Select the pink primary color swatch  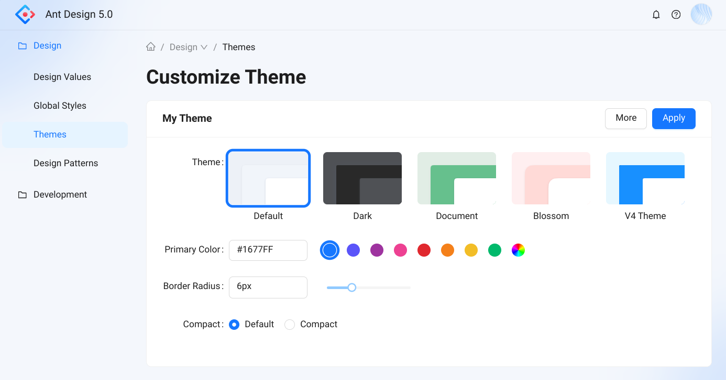401,250
